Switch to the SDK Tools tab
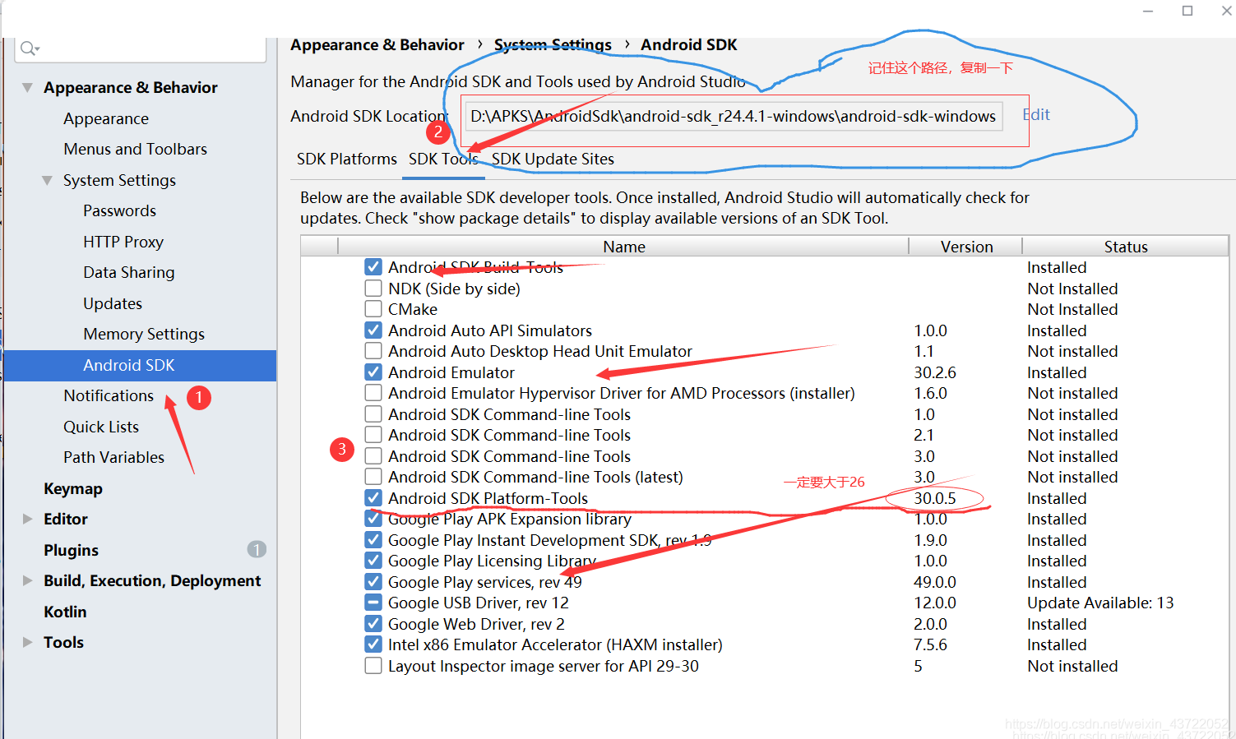This screenshot has height=739, width=1236. tap(443, 159)
